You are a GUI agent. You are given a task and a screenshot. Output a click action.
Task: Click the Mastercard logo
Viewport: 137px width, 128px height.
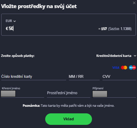tap(124, 68)
